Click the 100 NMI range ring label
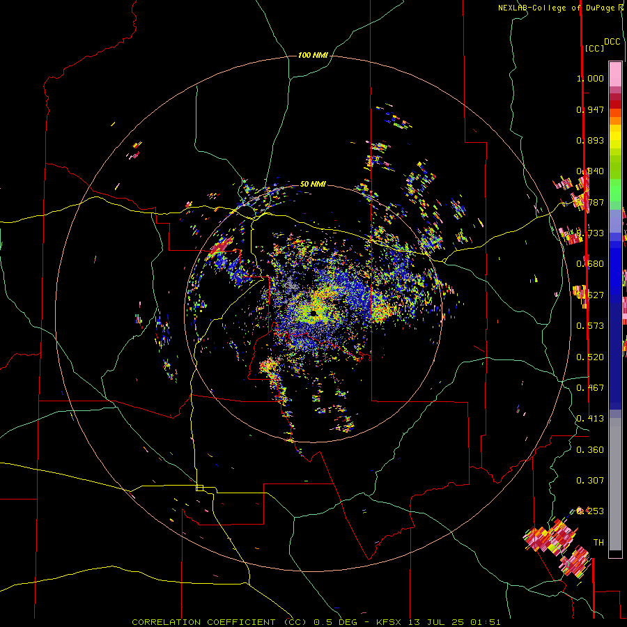This screenshot has height=627, width=627. pos(313,55)
